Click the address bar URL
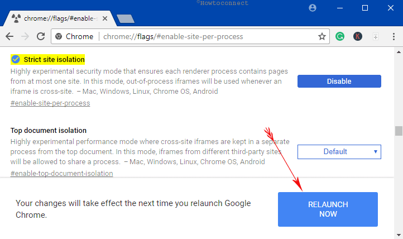 click(173, 36)
